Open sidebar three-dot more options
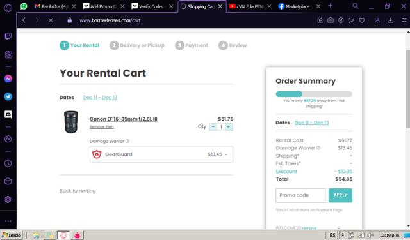This screenshot has width=410, height=240. (8, 221)
